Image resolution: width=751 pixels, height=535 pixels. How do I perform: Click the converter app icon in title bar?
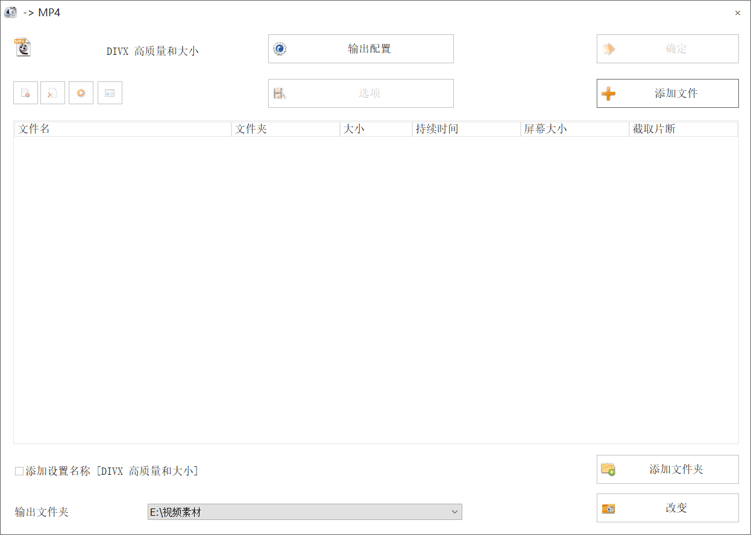click(10, 12)
